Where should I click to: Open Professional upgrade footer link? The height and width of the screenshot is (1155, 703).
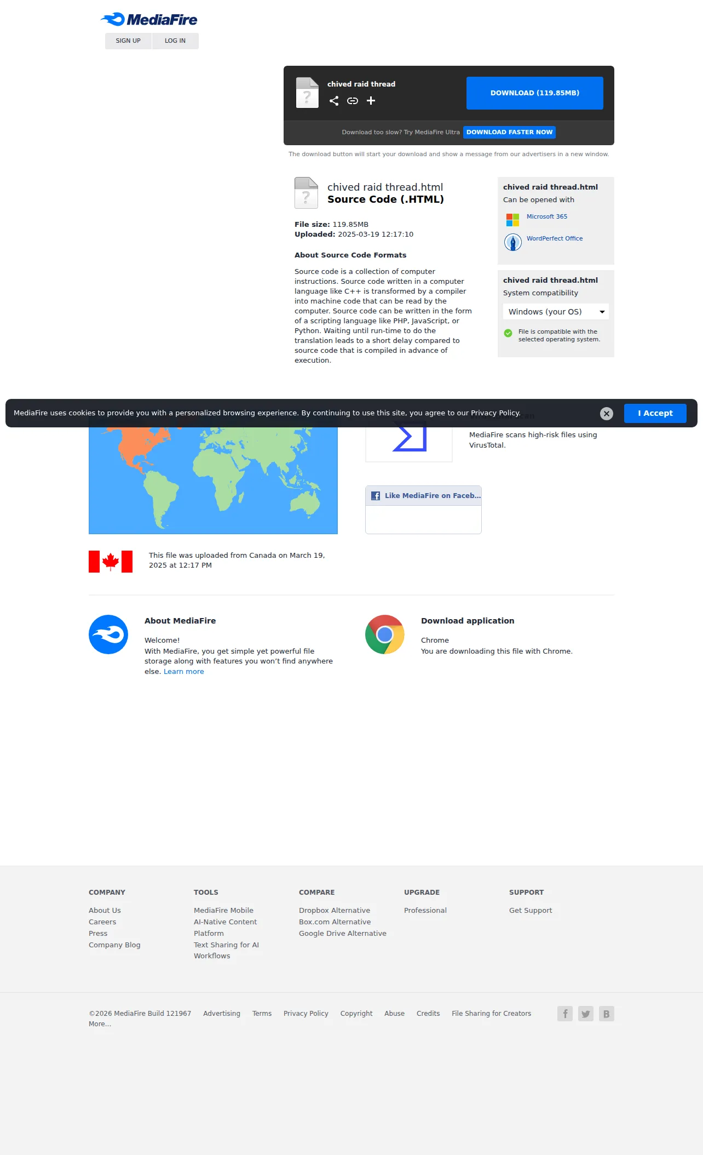coord(425,911)
